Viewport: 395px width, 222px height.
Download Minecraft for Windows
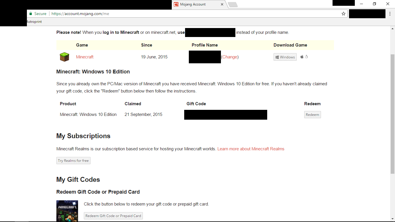pos(285,57)
